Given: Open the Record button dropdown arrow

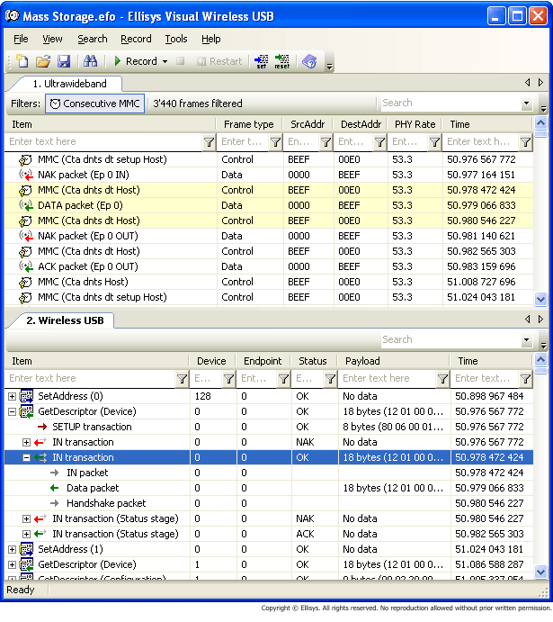Looking at the screenshot, I should pyautogui.click(x=165, y=61).
